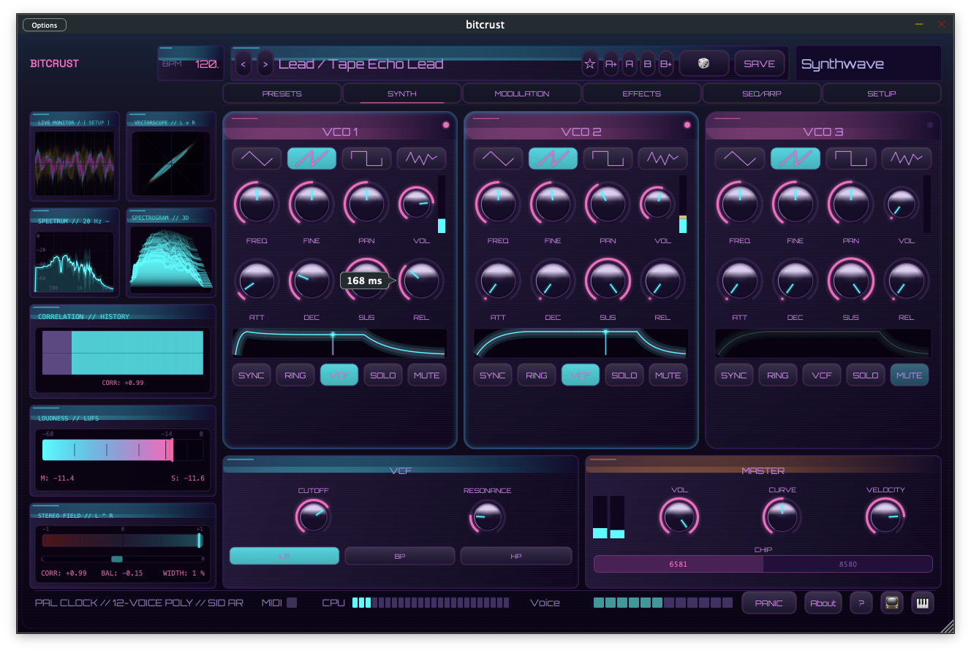Switch to the MODULATION tab
Viewport: 971px width, 653px height.
[521, 93]
